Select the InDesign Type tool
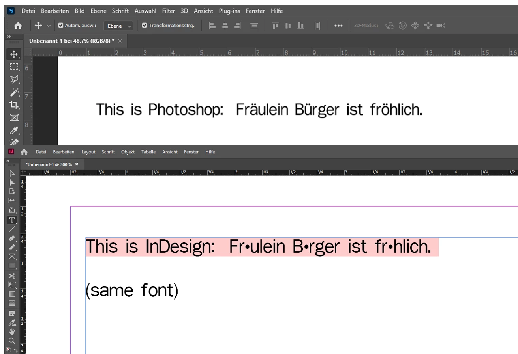Screen dimensions: 518x354 pyautogui.click(x=12, y=220)
